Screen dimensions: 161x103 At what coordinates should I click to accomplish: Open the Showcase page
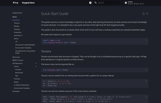pos(16,57)
